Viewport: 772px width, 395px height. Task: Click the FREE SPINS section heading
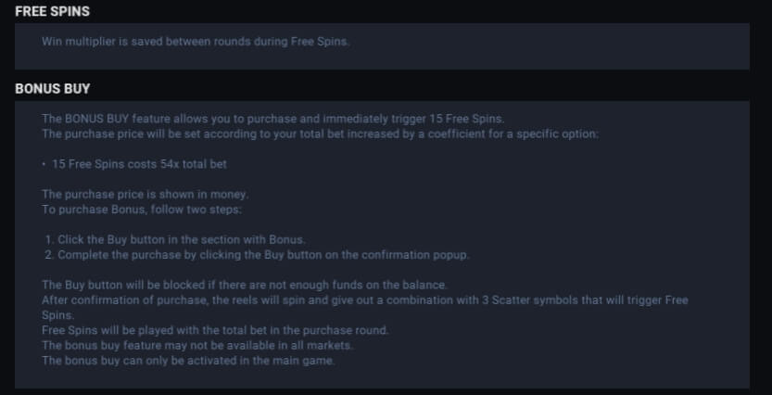tap(52, 11)
